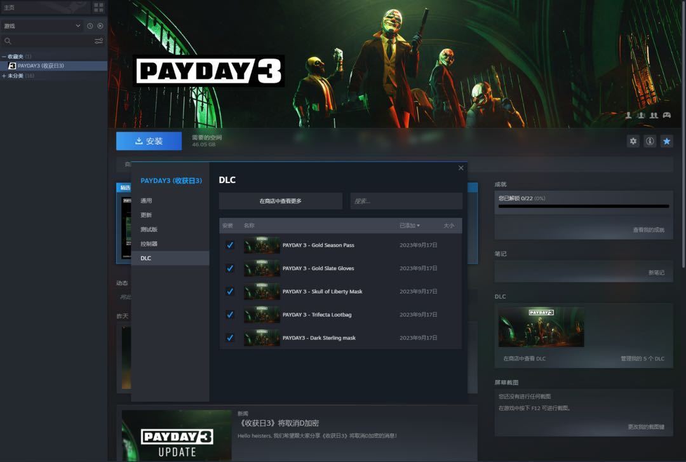Click the Gold Season Pass thumbnail
The width and height of the screenshot is (686, 462).
click(x=262, y=245)
